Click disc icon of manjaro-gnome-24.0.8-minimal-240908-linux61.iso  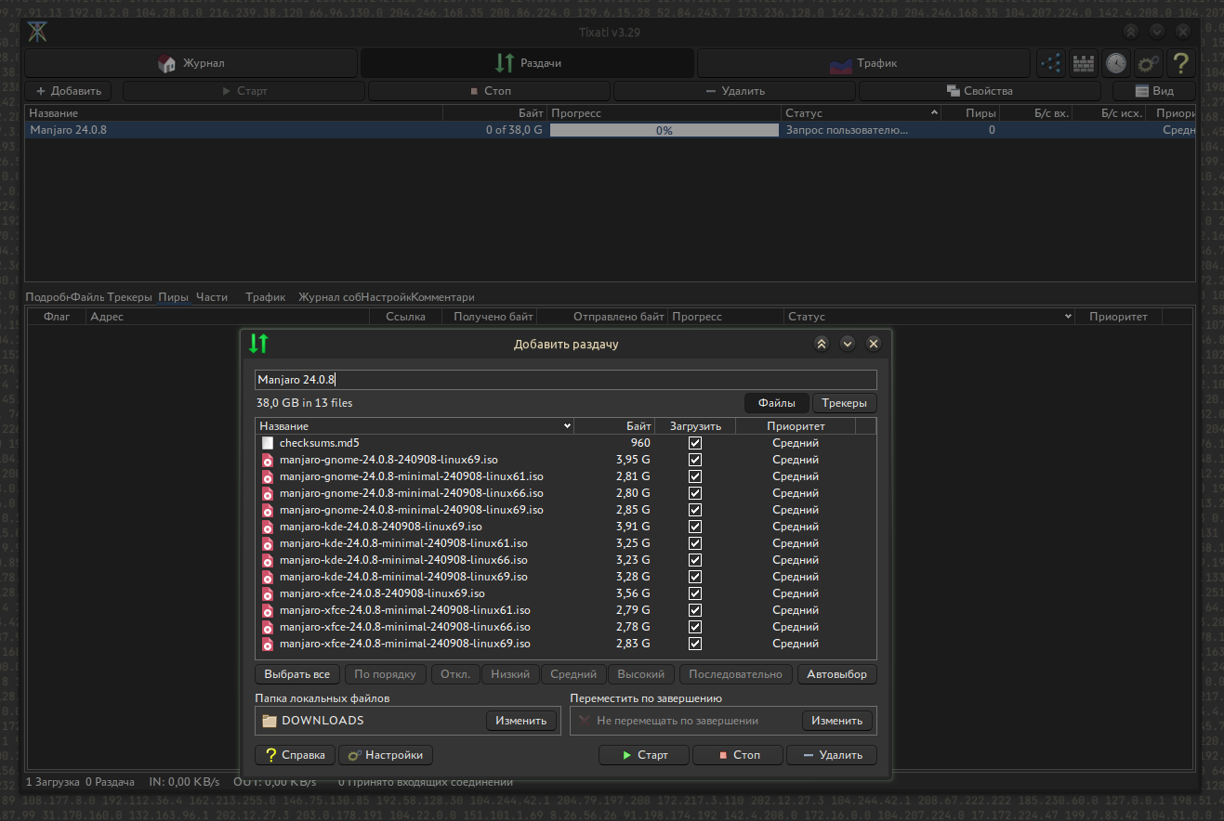point(268,476)
